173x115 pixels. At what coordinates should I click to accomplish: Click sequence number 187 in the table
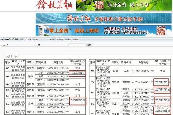tap(8, 68)
